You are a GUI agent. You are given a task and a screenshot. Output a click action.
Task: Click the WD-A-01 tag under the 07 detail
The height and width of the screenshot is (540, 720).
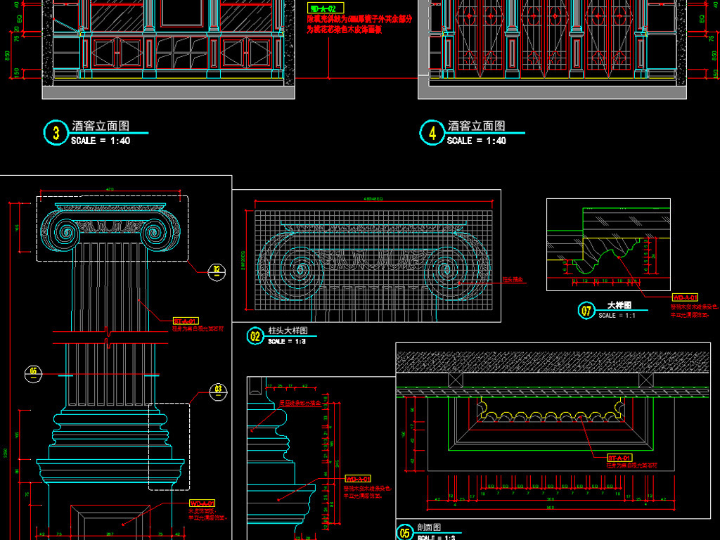685,297
